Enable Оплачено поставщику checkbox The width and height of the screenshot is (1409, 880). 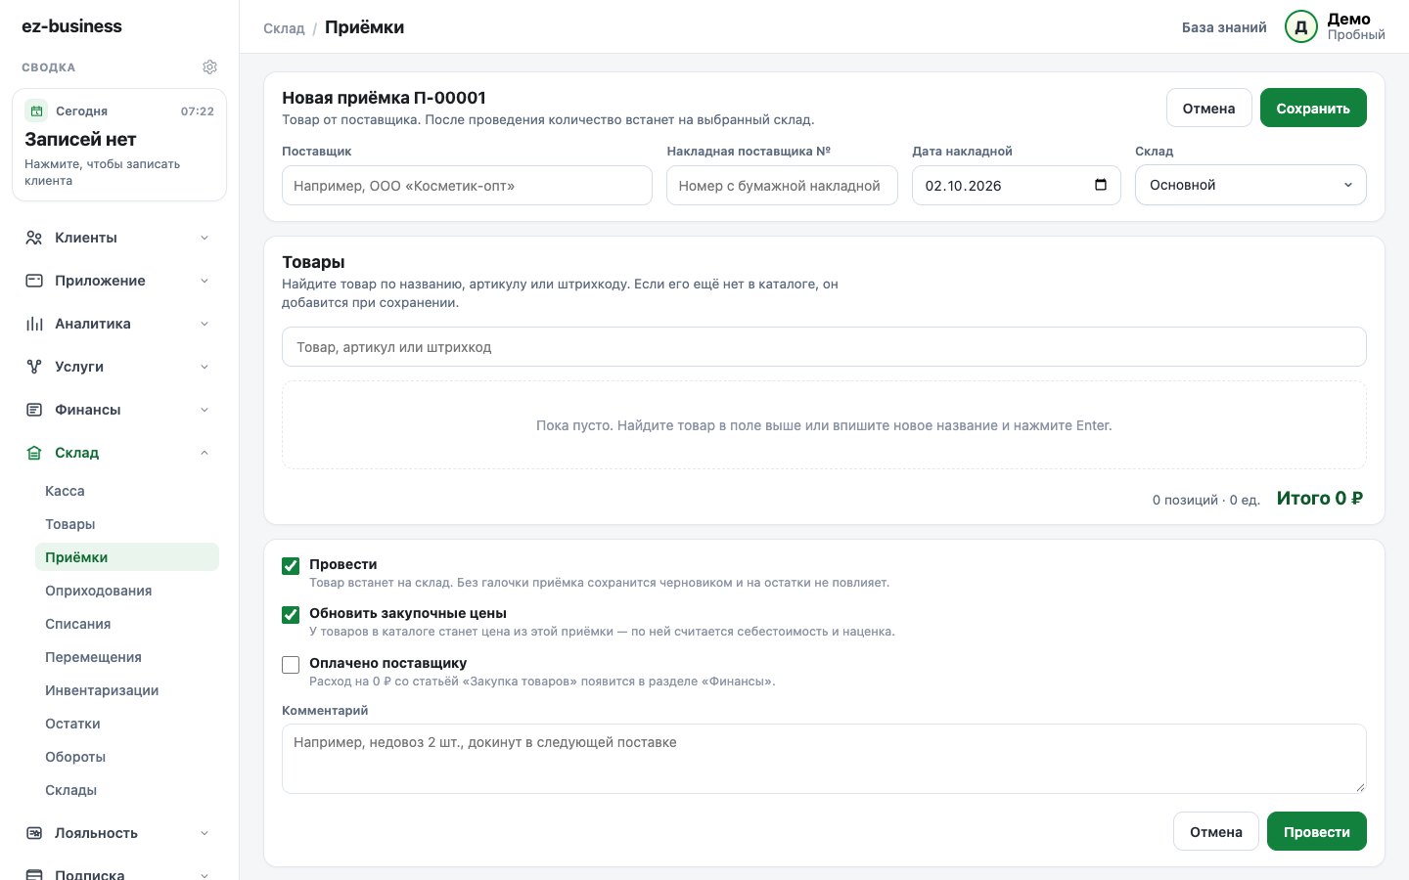[x=291, y=665]
